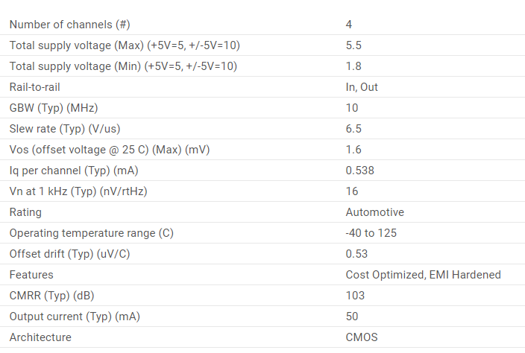The height and width of the screenshot is (353, 525).
Task: Click the GBW (Typ) (MHz) label
Action: pyautogui.click(x=54, y=108)
